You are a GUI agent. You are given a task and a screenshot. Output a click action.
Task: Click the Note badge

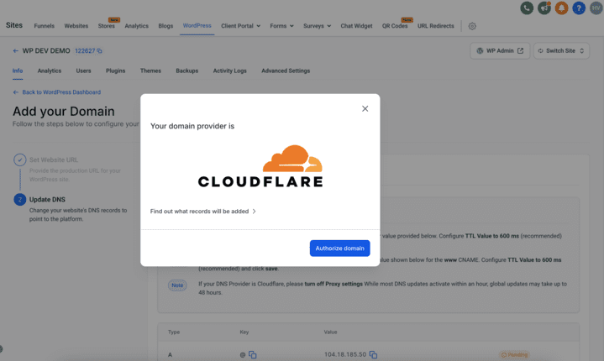pyautogui.click(x=177, y=285)
